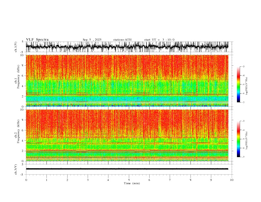Click the '-3' tick on the lower colorbar
This screenshot has height=202, width=261.
click(x=243, y=121)
